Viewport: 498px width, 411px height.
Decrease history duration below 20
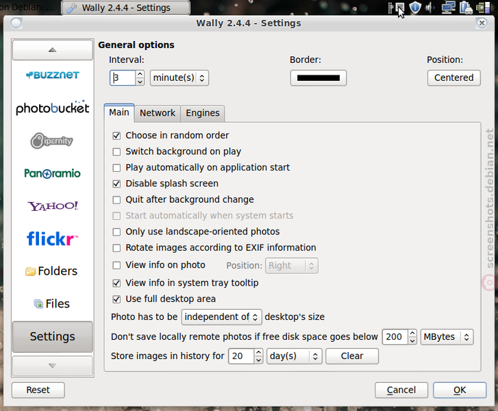tap(258, 360)
